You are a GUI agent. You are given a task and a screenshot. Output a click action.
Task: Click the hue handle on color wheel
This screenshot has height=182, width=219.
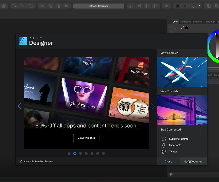point(216,34)
